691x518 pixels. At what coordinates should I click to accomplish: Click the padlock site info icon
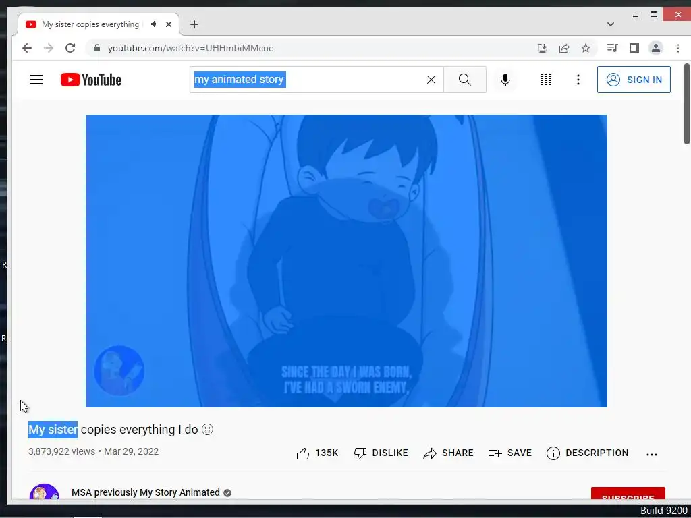[97, 48]
